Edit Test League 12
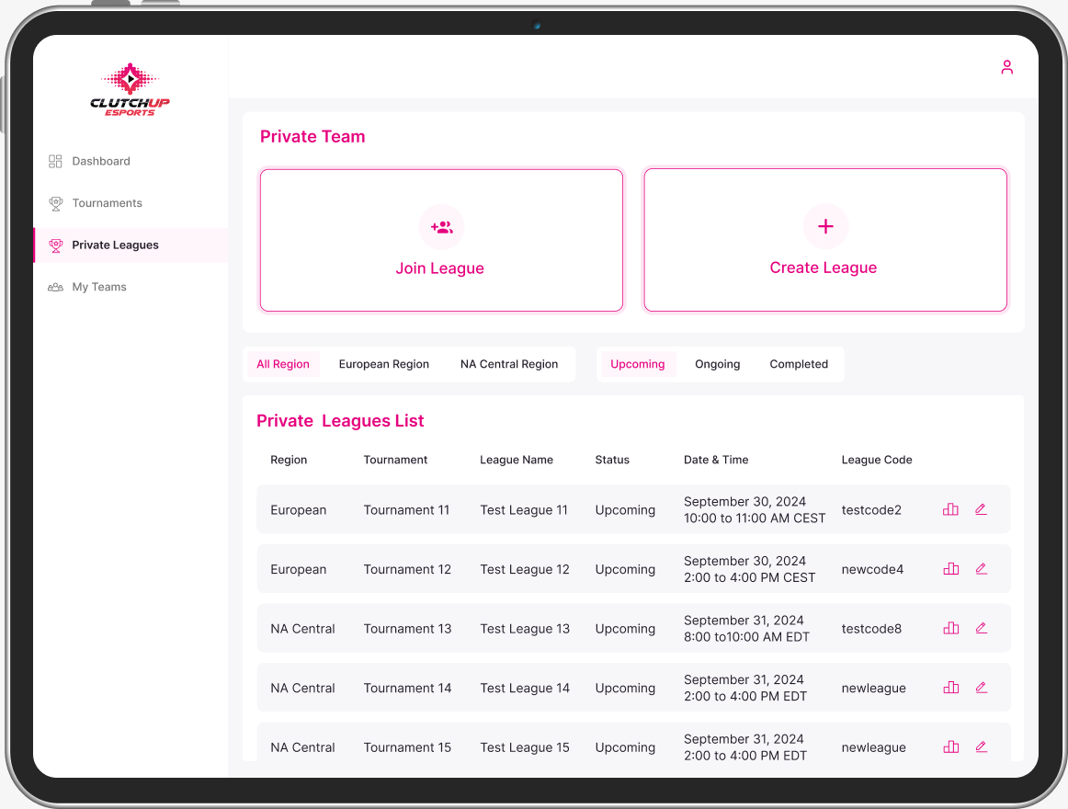This screenshot has width=1068, height=809. 981,568
